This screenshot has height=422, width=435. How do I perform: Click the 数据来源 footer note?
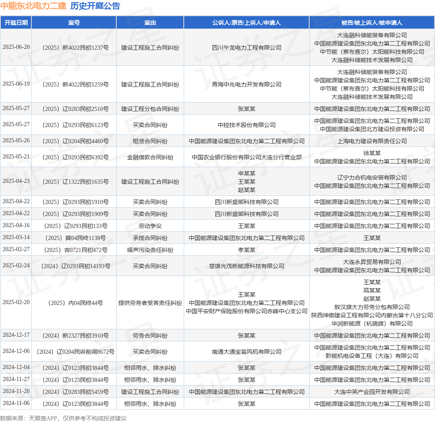point(63,418)
